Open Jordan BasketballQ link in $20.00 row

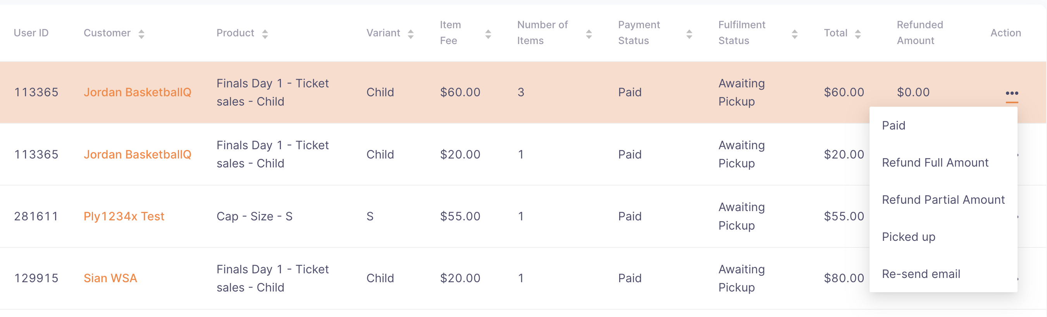pos(138,155)
